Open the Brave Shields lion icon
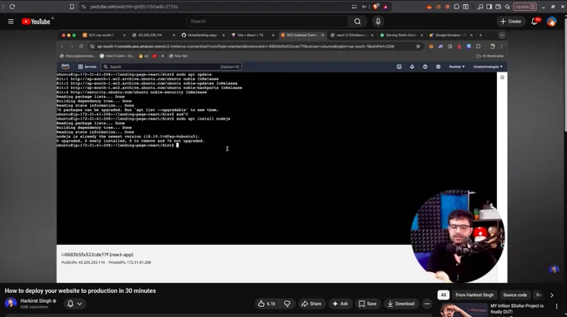This screenshot has width=567, height=317. coord(376,7)
